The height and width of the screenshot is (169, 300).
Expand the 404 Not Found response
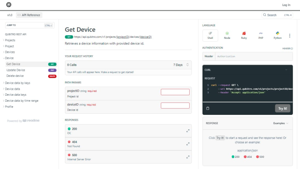pos(188,144)
